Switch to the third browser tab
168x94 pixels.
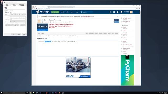point(66,7)
